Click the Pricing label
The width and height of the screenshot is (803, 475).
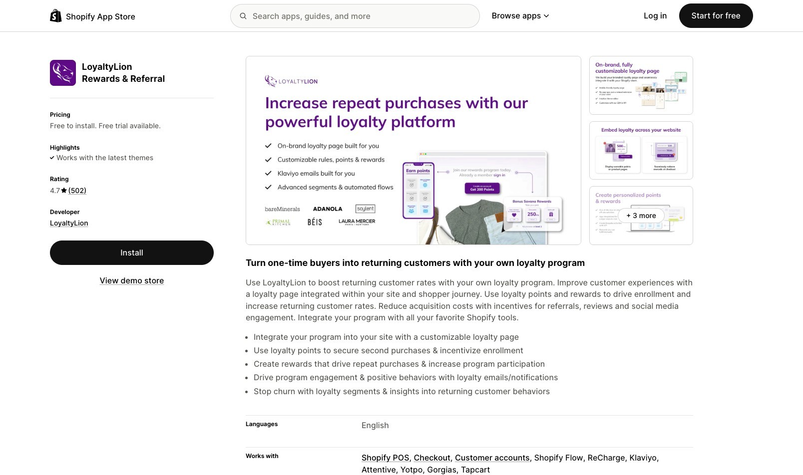tap(60, 115)
